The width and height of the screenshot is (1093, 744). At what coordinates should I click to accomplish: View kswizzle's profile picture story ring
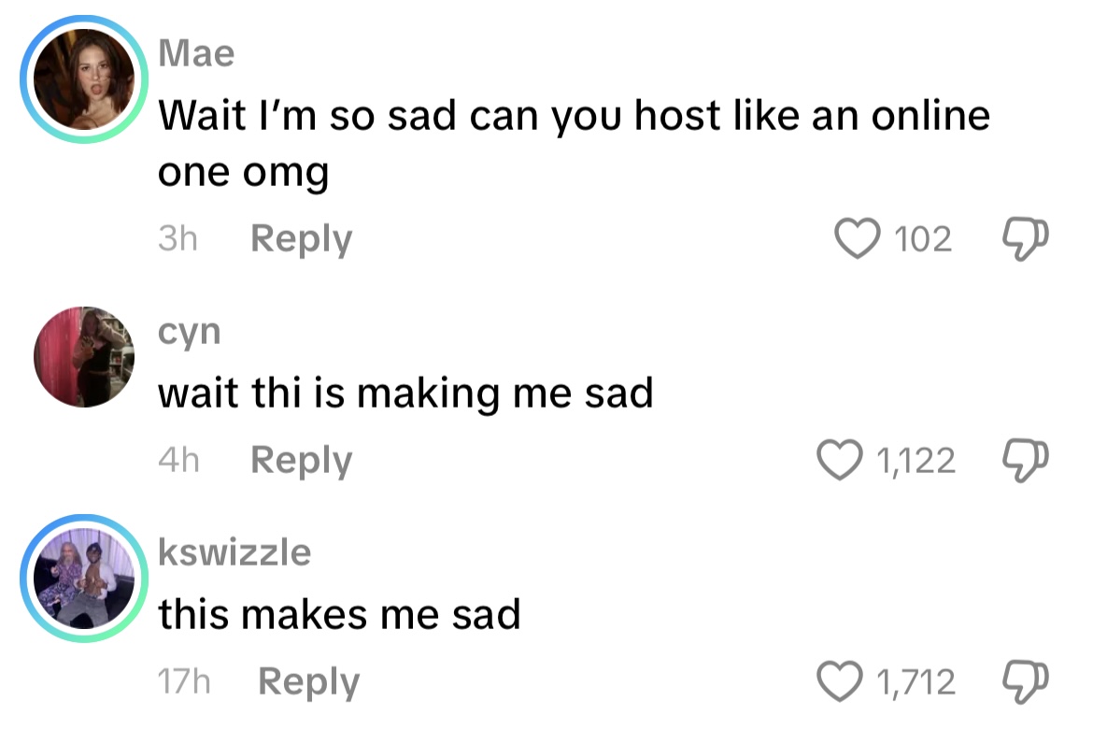(x=84, y=578)
